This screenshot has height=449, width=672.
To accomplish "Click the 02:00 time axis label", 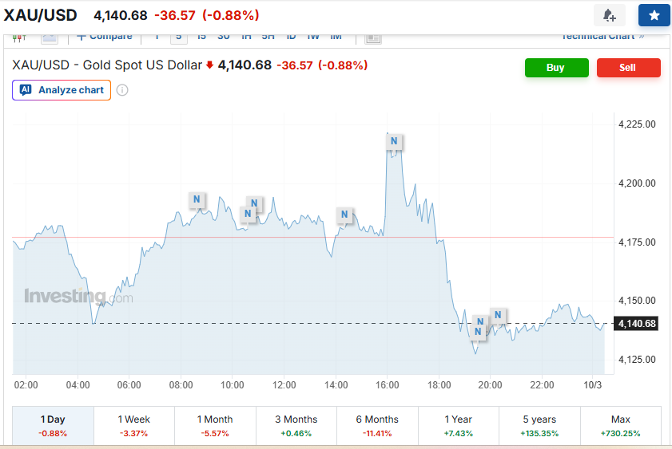I will coord(26,385).
